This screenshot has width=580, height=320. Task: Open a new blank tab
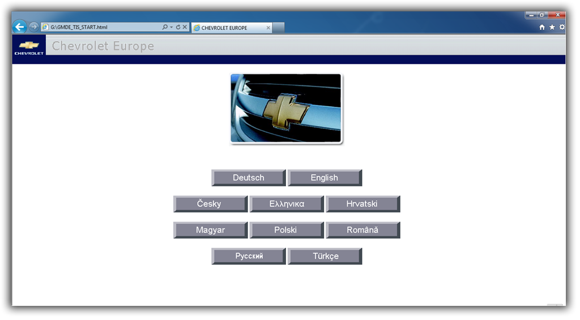coord(279,28)
